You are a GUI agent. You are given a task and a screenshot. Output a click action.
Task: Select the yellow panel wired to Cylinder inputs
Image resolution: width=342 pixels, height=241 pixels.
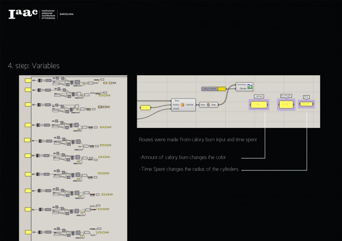coord(145,108)
